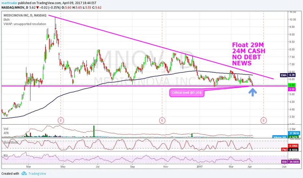
Task: Click the TradingView cloud logo icon
Action: click(x=24, y=173)
